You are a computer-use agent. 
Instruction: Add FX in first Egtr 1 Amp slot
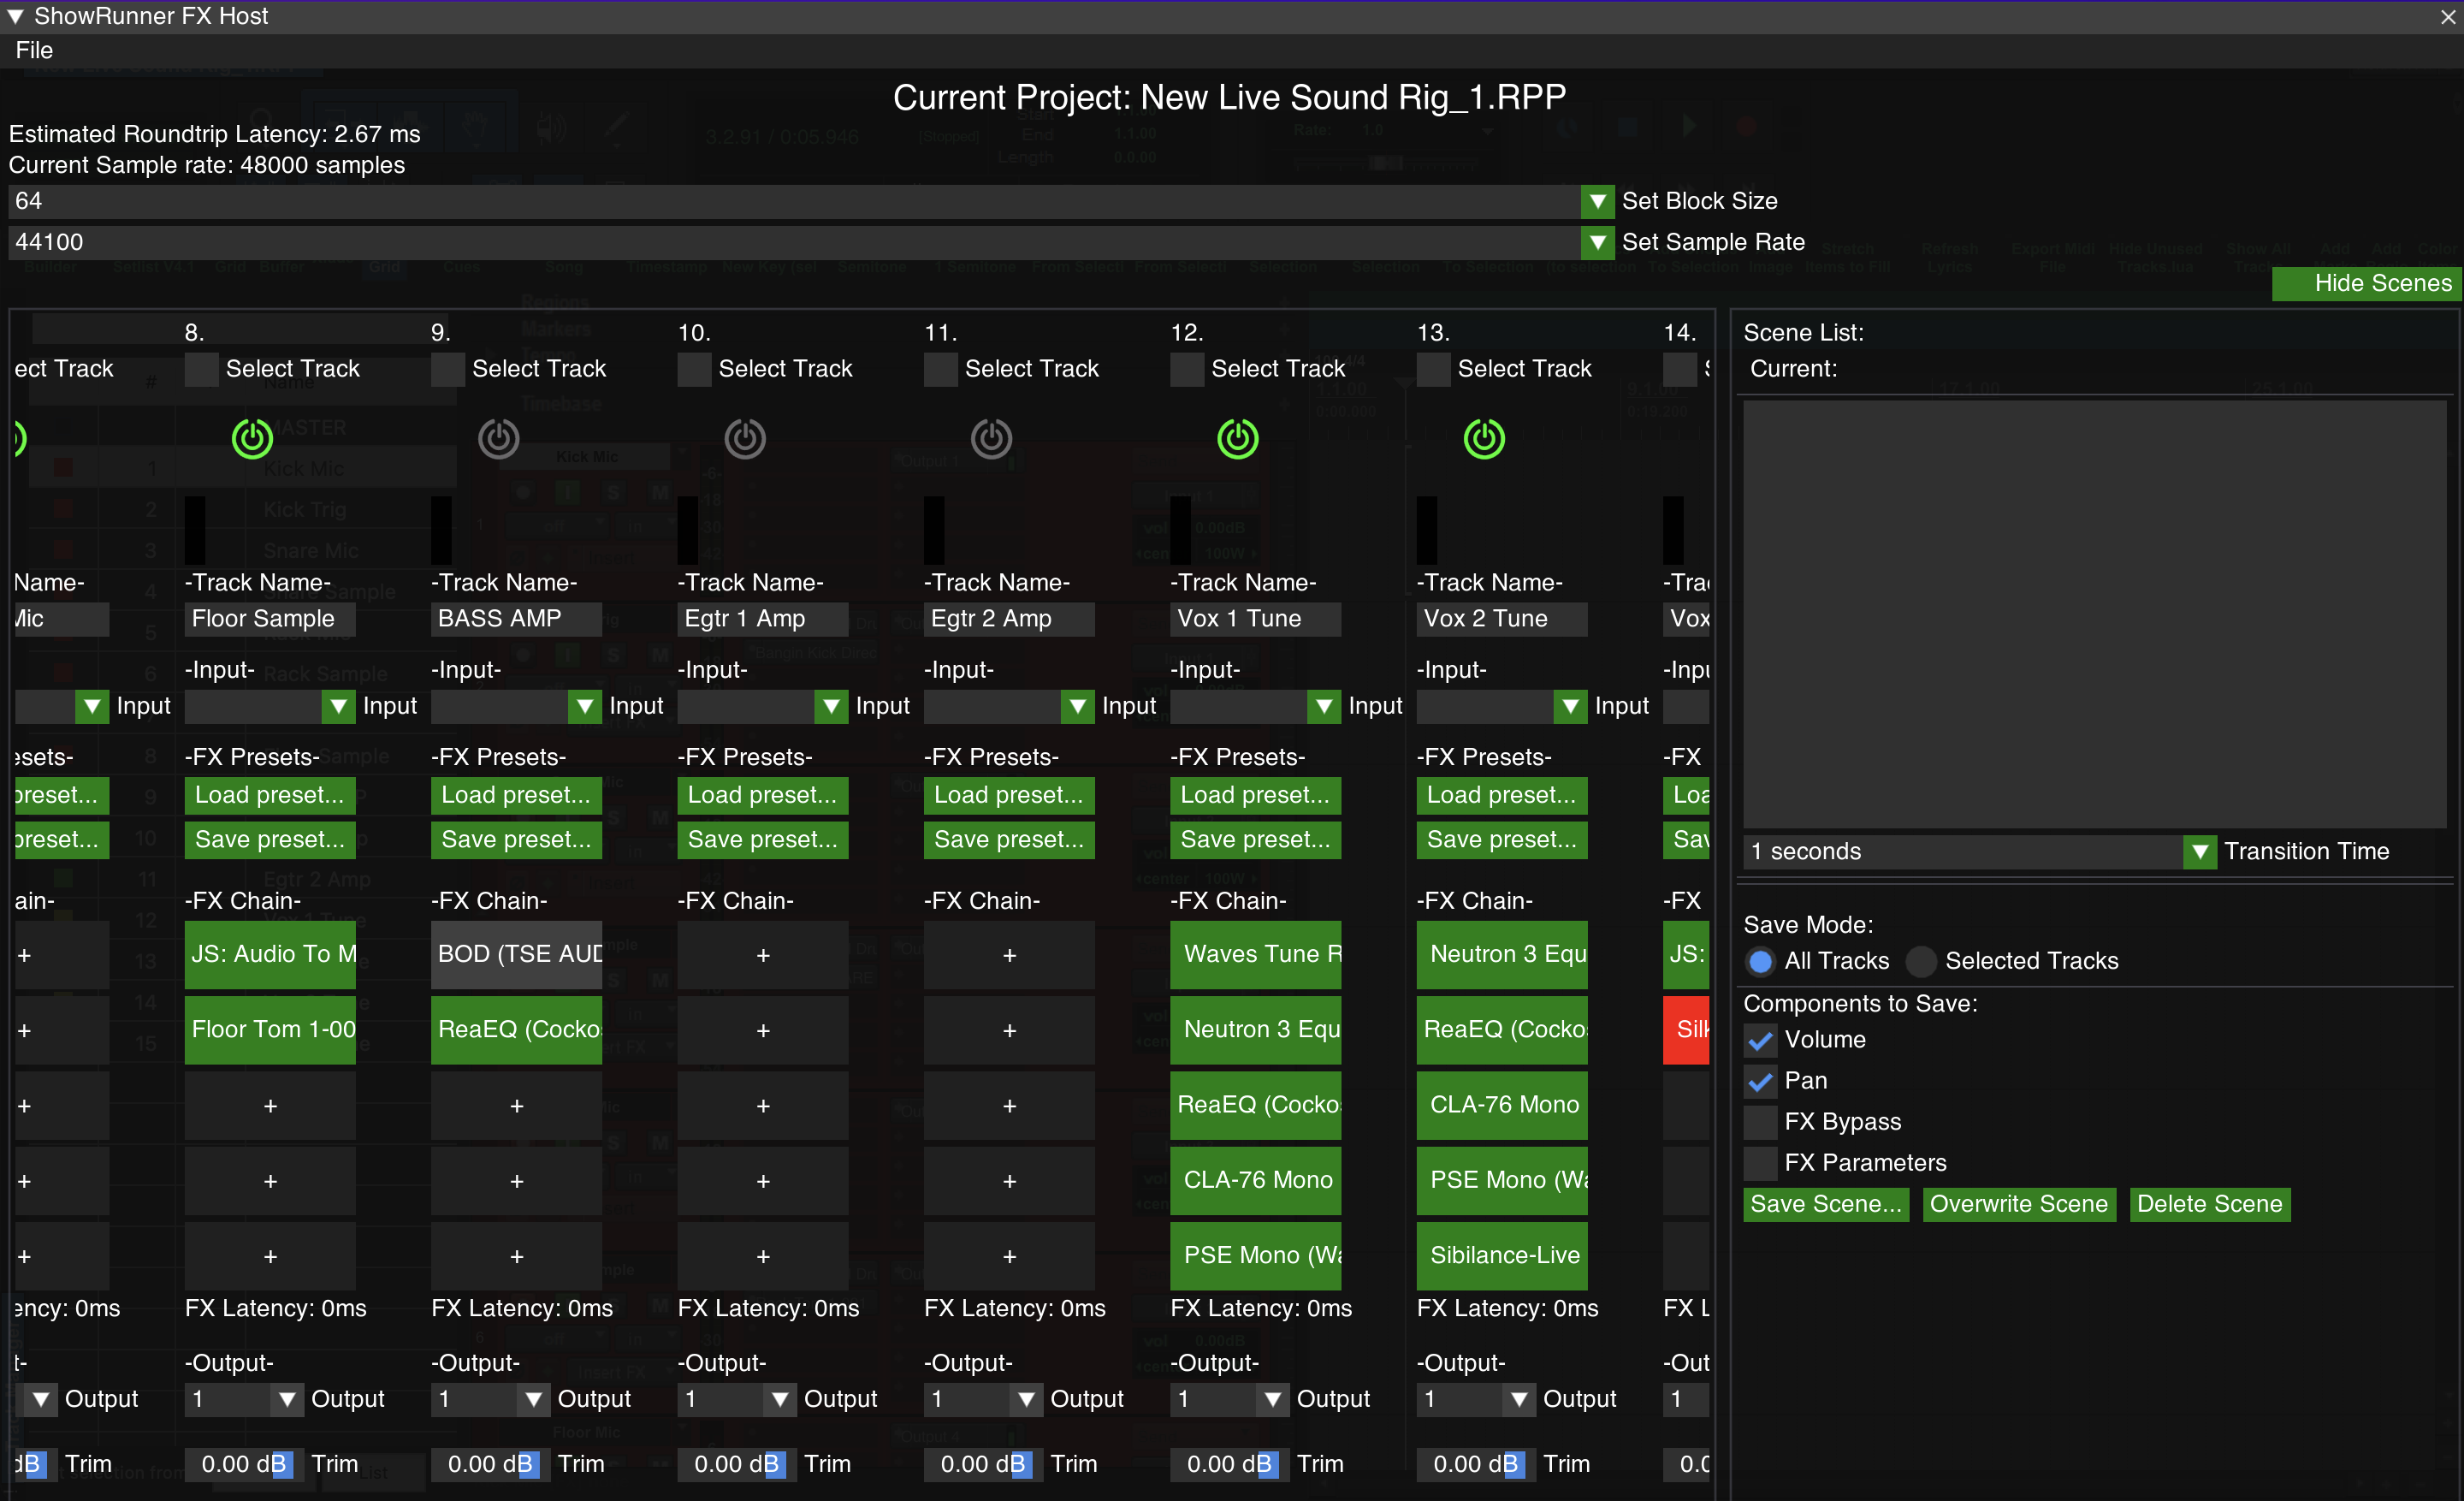point(763,955)
